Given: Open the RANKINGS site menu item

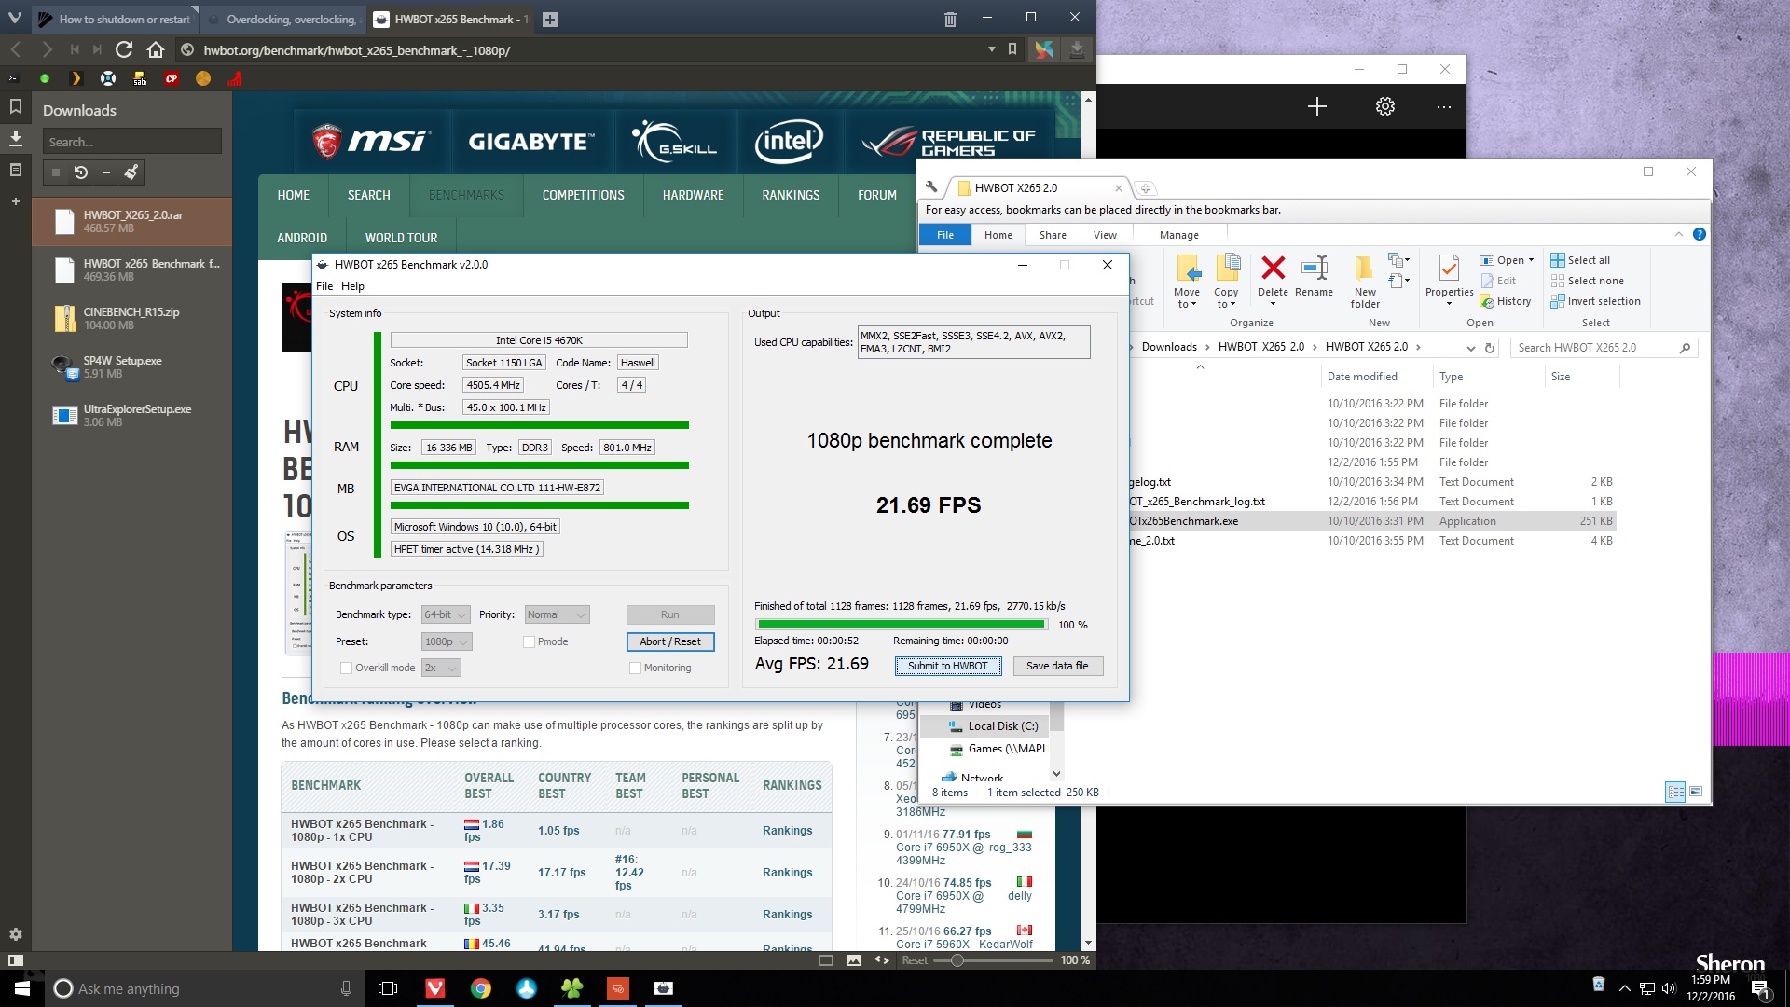Looking at the screenshot, I should coord(791,195).
